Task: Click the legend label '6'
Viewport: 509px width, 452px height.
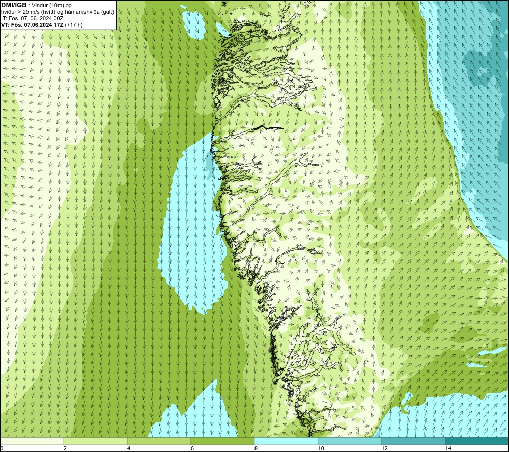Action: click(192, 448)
